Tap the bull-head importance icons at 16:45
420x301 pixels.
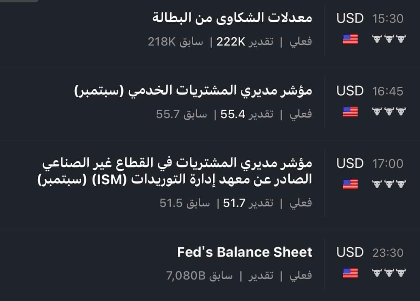click(388, 112)
